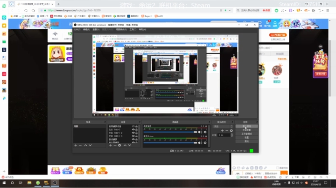The width and height of the screenshot is (336, 188).
Task: Click the 腾讯视频 bookmark
Action: click(119, 16)
